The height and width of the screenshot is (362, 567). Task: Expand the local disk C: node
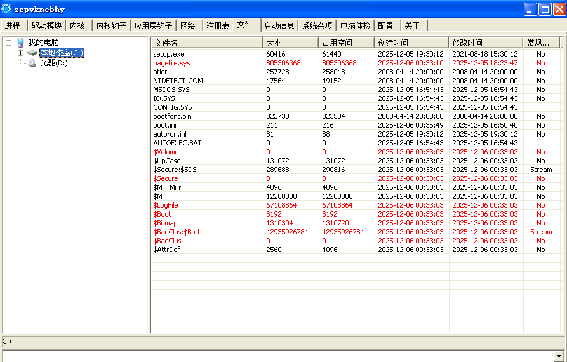[x=20, y=53]
